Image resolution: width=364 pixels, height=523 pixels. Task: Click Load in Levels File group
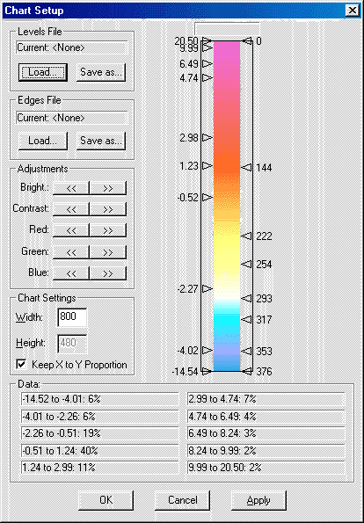pyautogui.click(x=43, y=72)
